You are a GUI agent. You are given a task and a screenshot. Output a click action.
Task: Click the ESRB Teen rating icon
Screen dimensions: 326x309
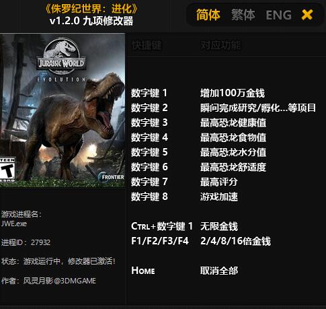7,170
